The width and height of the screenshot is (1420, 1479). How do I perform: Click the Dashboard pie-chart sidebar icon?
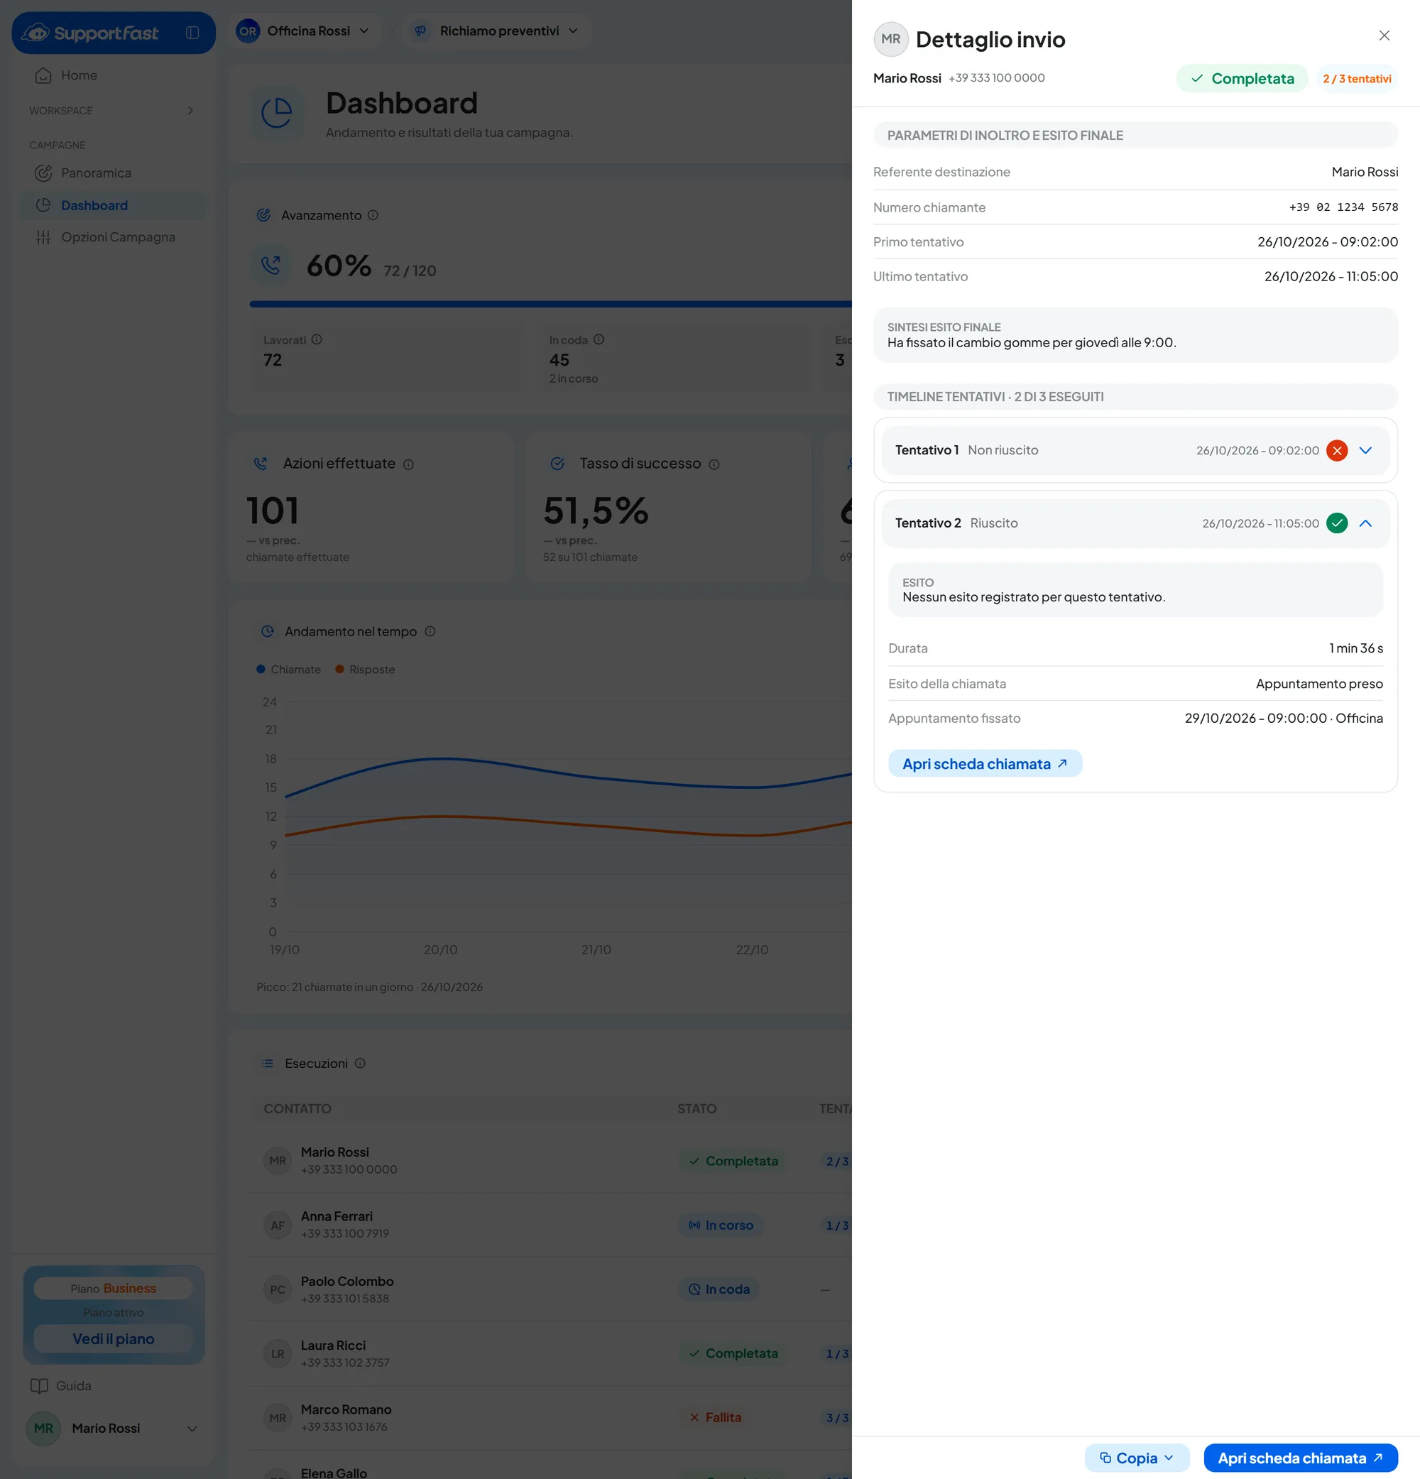[43, 205]
